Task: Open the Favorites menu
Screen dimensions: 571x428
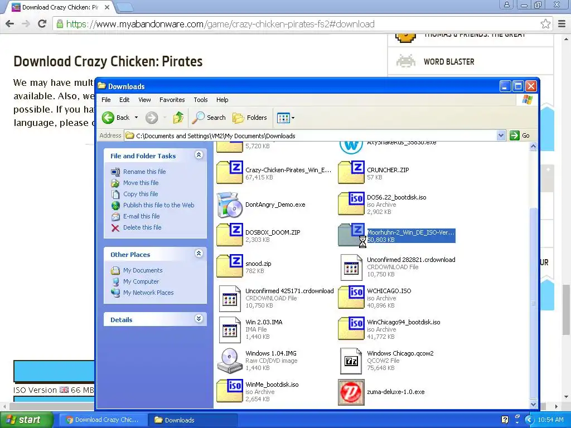Action: click(x=172, y=100)
